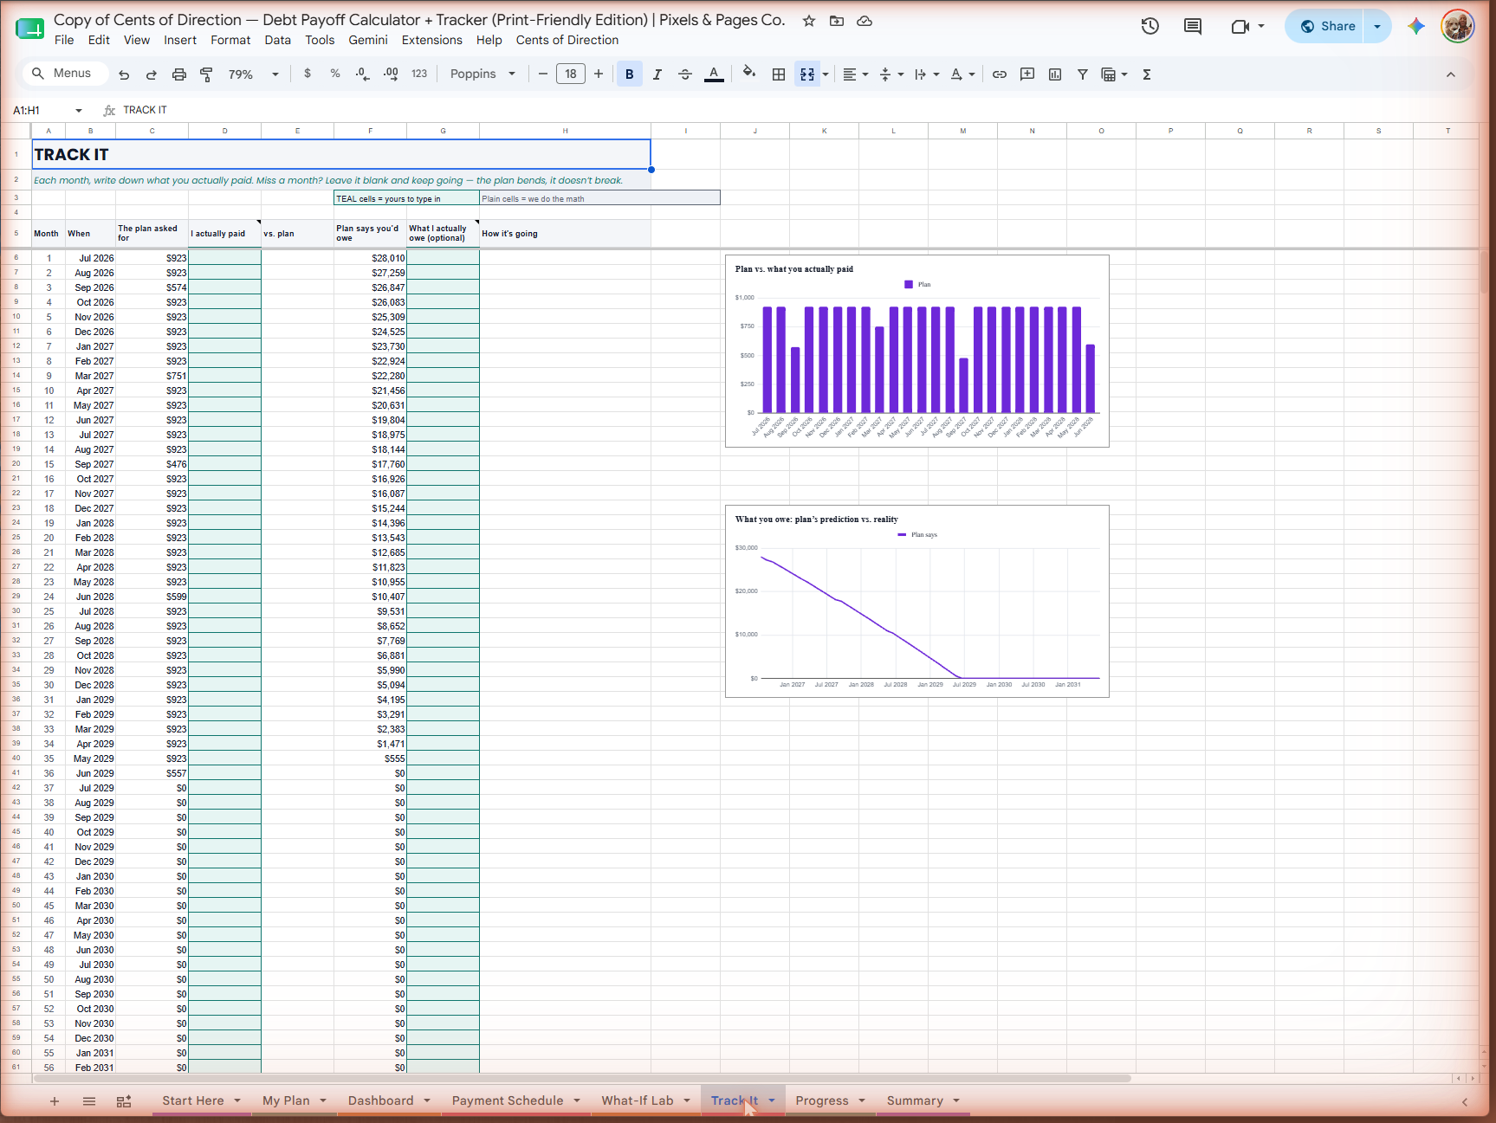Select the Paint format tool
Screen dimensions: 1496x1123
coord(206,74)
